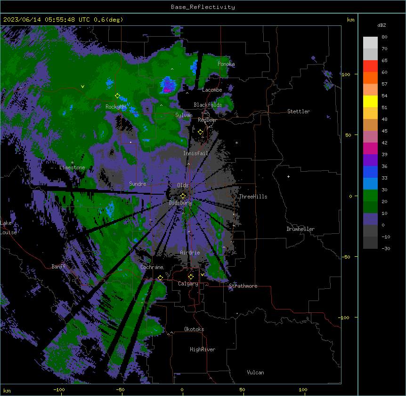
Task: Click the Lake Louise label
Action: coord(8,228)
